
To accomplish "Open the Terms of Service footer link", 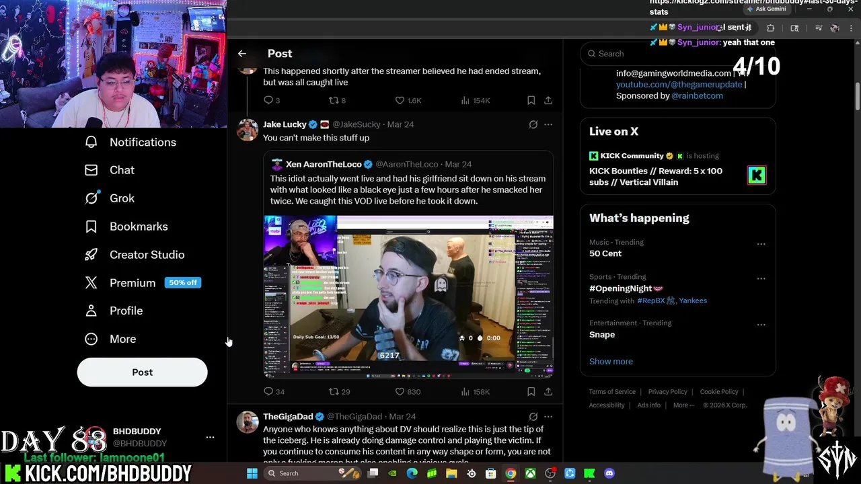I will (612, 392).
